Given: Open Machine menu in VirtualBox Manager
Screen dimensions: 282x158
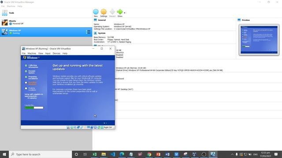Looking at the screenshot, I should coord(11,6).
